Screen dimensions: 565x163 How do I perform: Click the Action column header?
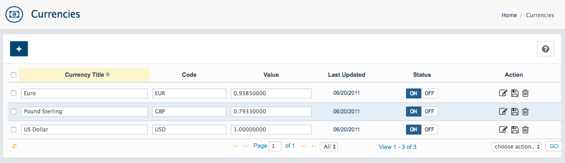[514, 75]
